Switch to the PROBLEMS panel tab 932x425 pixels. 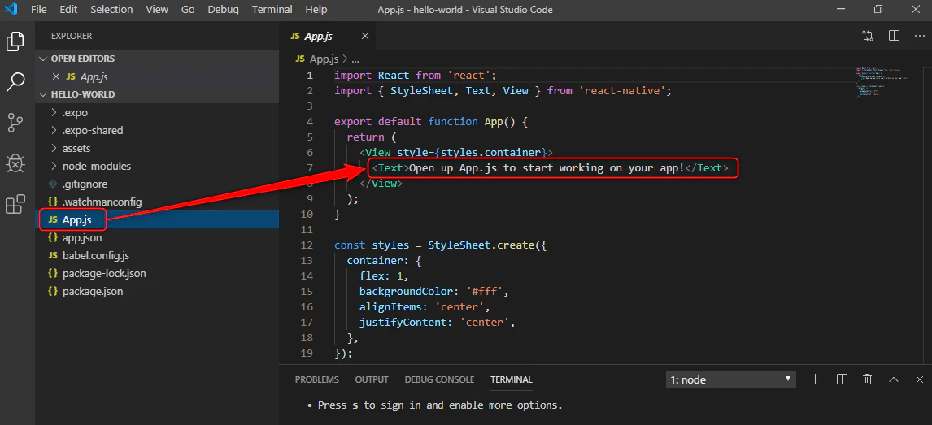click(x=317, y=379)
